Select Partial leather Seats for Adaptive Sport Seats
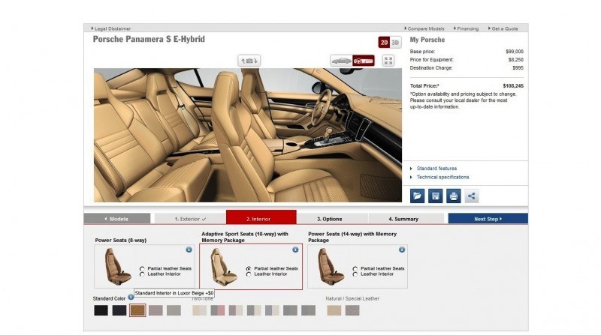 coord(249,269)
